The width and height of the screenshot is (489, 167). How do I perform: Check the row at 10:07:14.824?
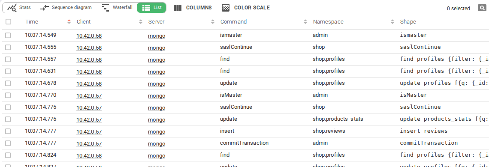[8, 155]
